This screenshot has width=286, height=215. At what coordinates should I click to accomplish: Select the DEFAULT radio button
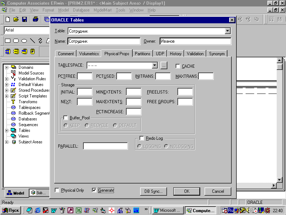(115, 125)
